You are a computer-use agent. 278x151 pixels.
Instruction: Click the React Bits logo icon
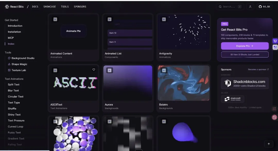pyautogui.click(x=7, y=6)
